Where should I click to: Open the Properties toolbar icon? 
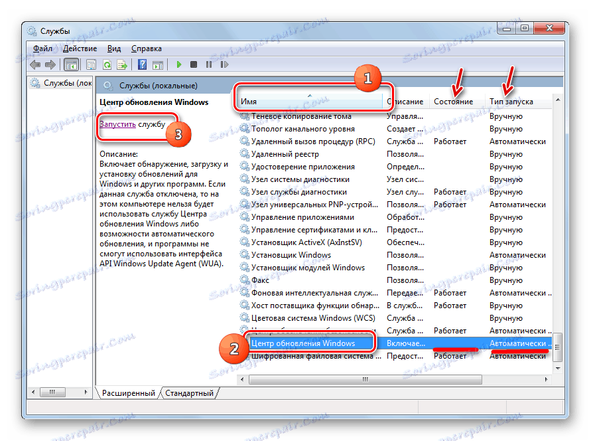(92, 65)
